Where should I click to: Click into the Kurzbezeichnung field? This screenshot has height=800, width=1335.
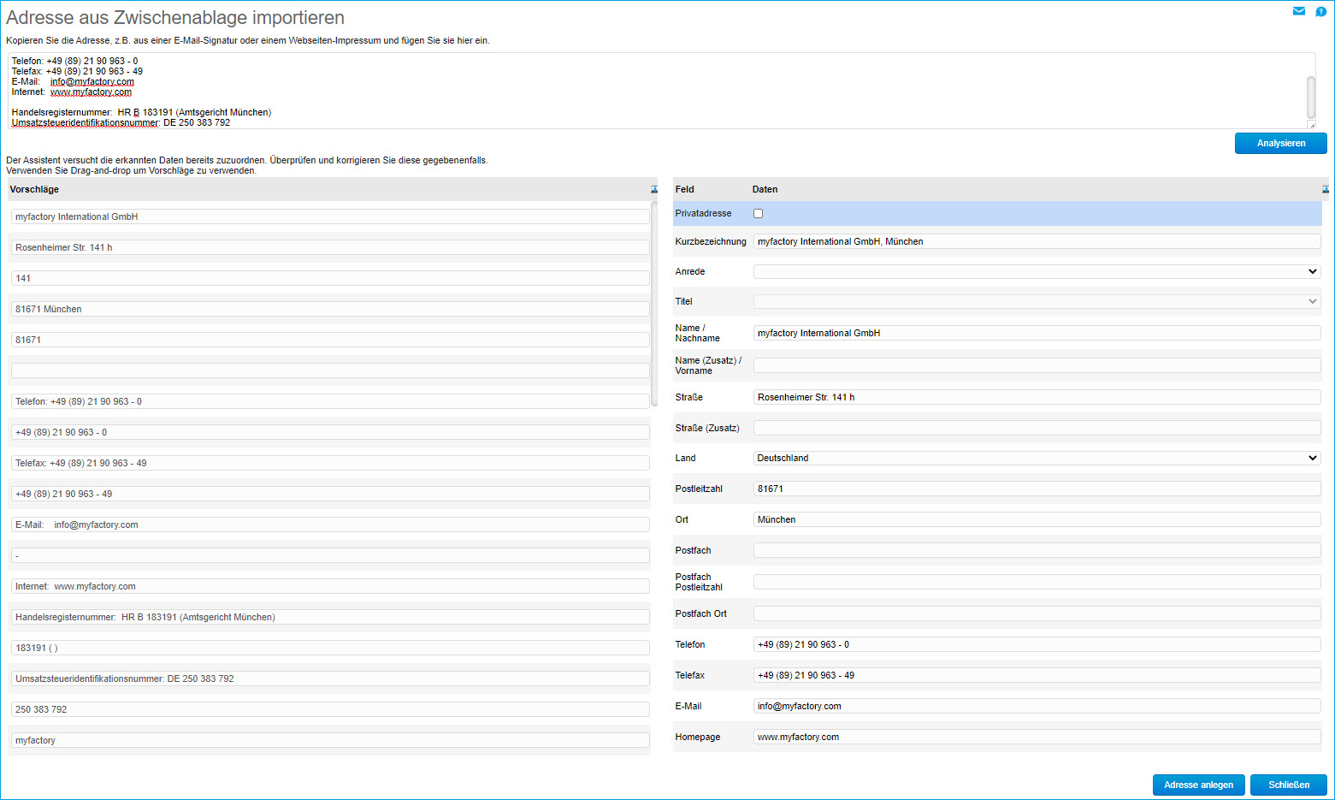[x=1037, y=241]
